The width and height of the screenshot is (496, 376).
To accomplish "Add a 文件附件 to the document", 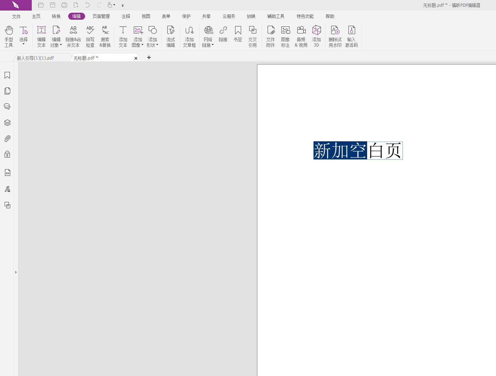I will tap(270, 35).
